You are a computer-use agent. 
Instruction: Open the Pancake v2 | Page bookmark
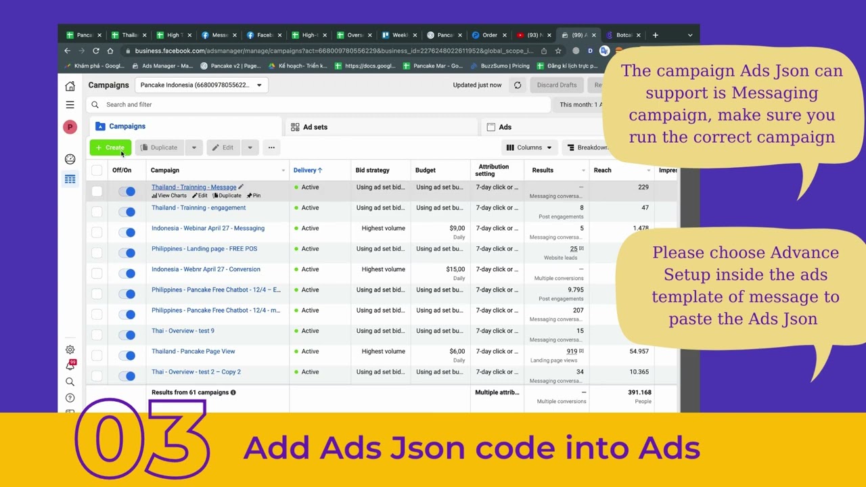tap(231, 66)
